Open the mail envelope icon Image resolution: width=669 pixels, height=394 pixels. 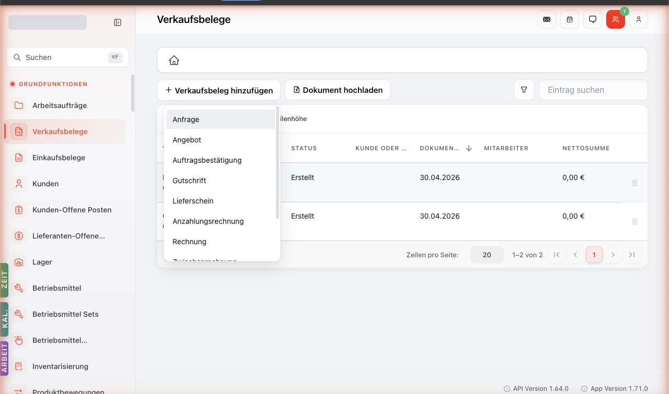point(547,19)
